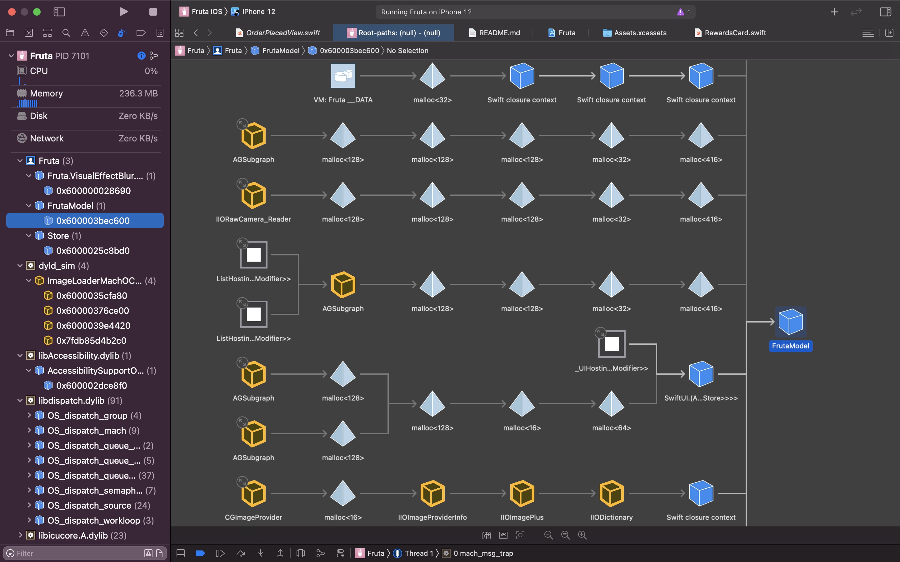This screenshot has height=562, width=900.
Task: Click the code review arrows icon
Action: pyautogui.click(x=856, y=12)
